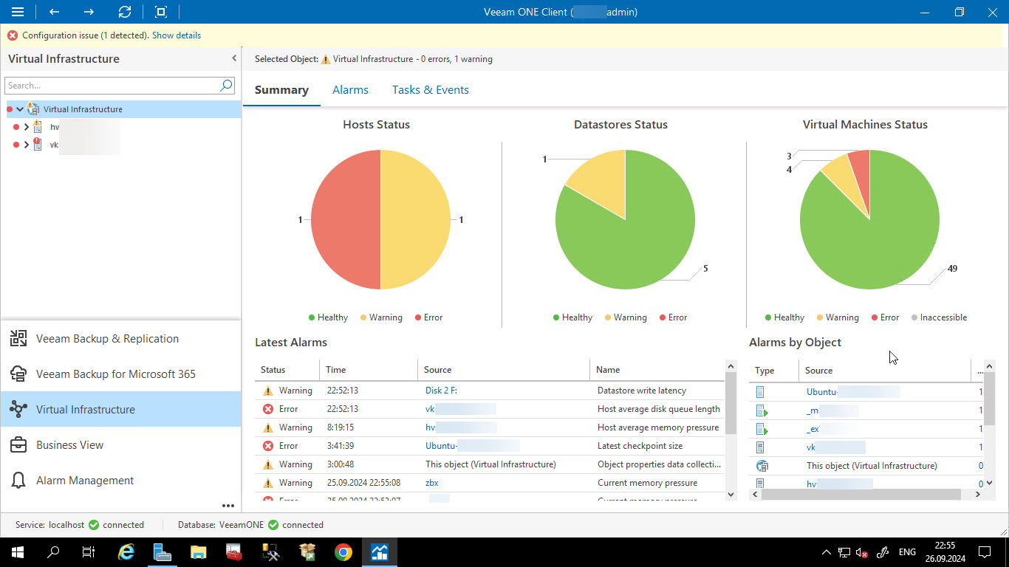Sort Latest Alarms by Source column header
This screenshot has width=1009, height=567.
tap(504, 370)
